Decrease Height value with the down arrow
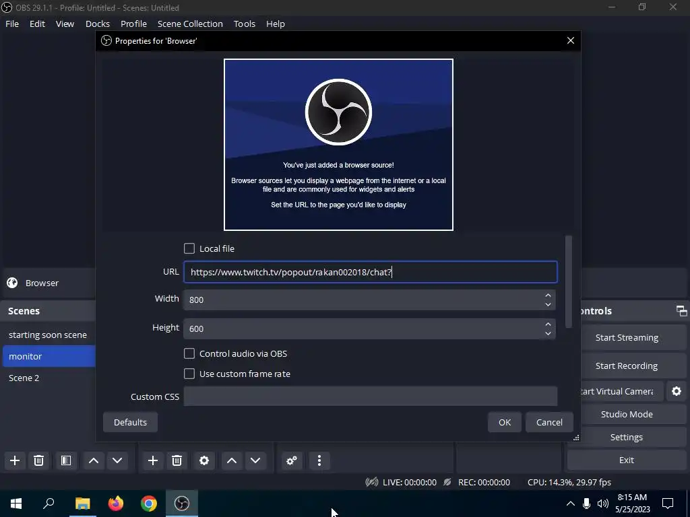The width and height of the screenshot is (690, 517). click(548, 333)
